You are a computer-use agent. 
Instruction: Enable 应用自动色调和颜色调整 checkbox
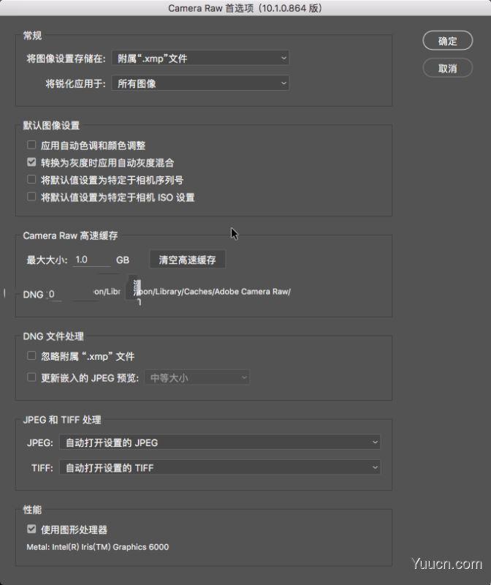click(31, 145)
